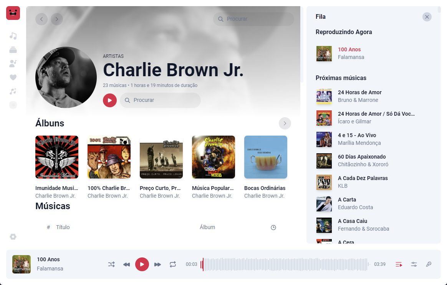The height and width of the screenshot is (285, 447).
Task: Open the lyrics microphone icon
Action: (429, 265)
